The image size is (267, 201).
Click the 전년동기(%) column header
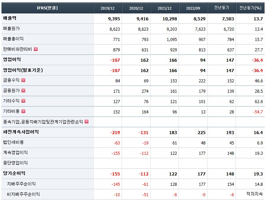point(250,8)
